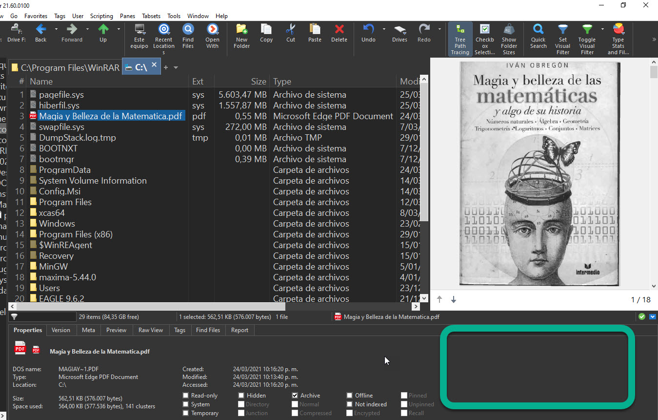Viewport: 658px width, 420px height.
Task: Toggle Checkbox Selection mode
Action: [x=485, y=39]
